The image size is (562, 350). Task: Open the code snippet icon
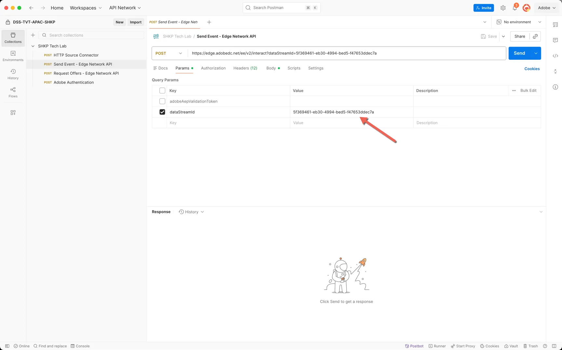tap(555, 56)
